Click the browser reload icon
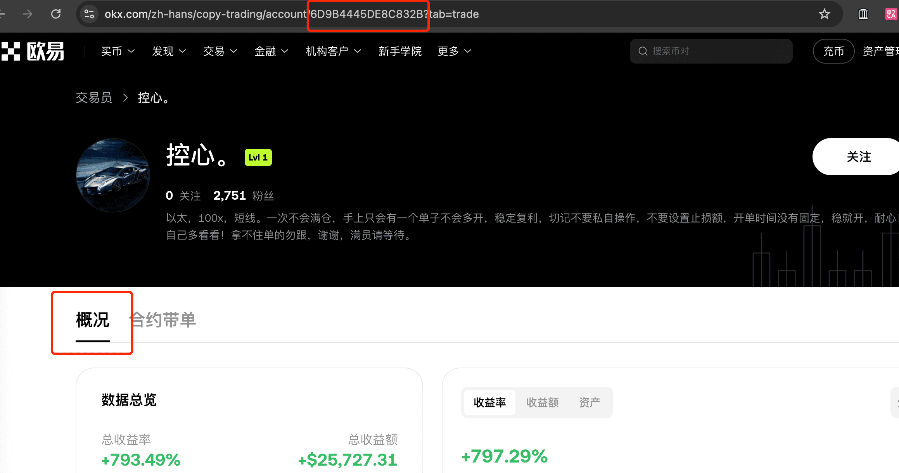The image size is (899, 473). click(x=56, y=14)
